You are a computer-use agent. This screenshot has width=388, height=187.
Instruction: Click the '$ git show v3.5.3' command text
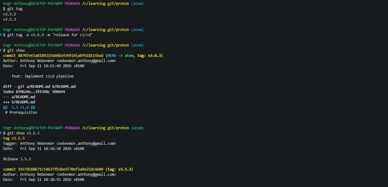point(21,133)
